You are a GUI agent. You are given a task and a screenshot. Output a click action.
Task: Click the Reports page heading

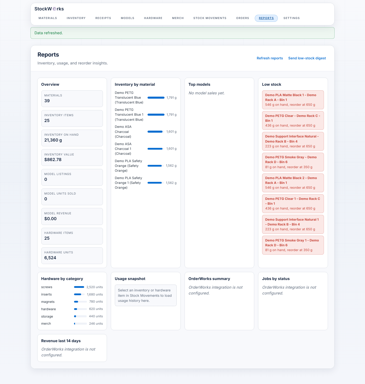(48, 55)
